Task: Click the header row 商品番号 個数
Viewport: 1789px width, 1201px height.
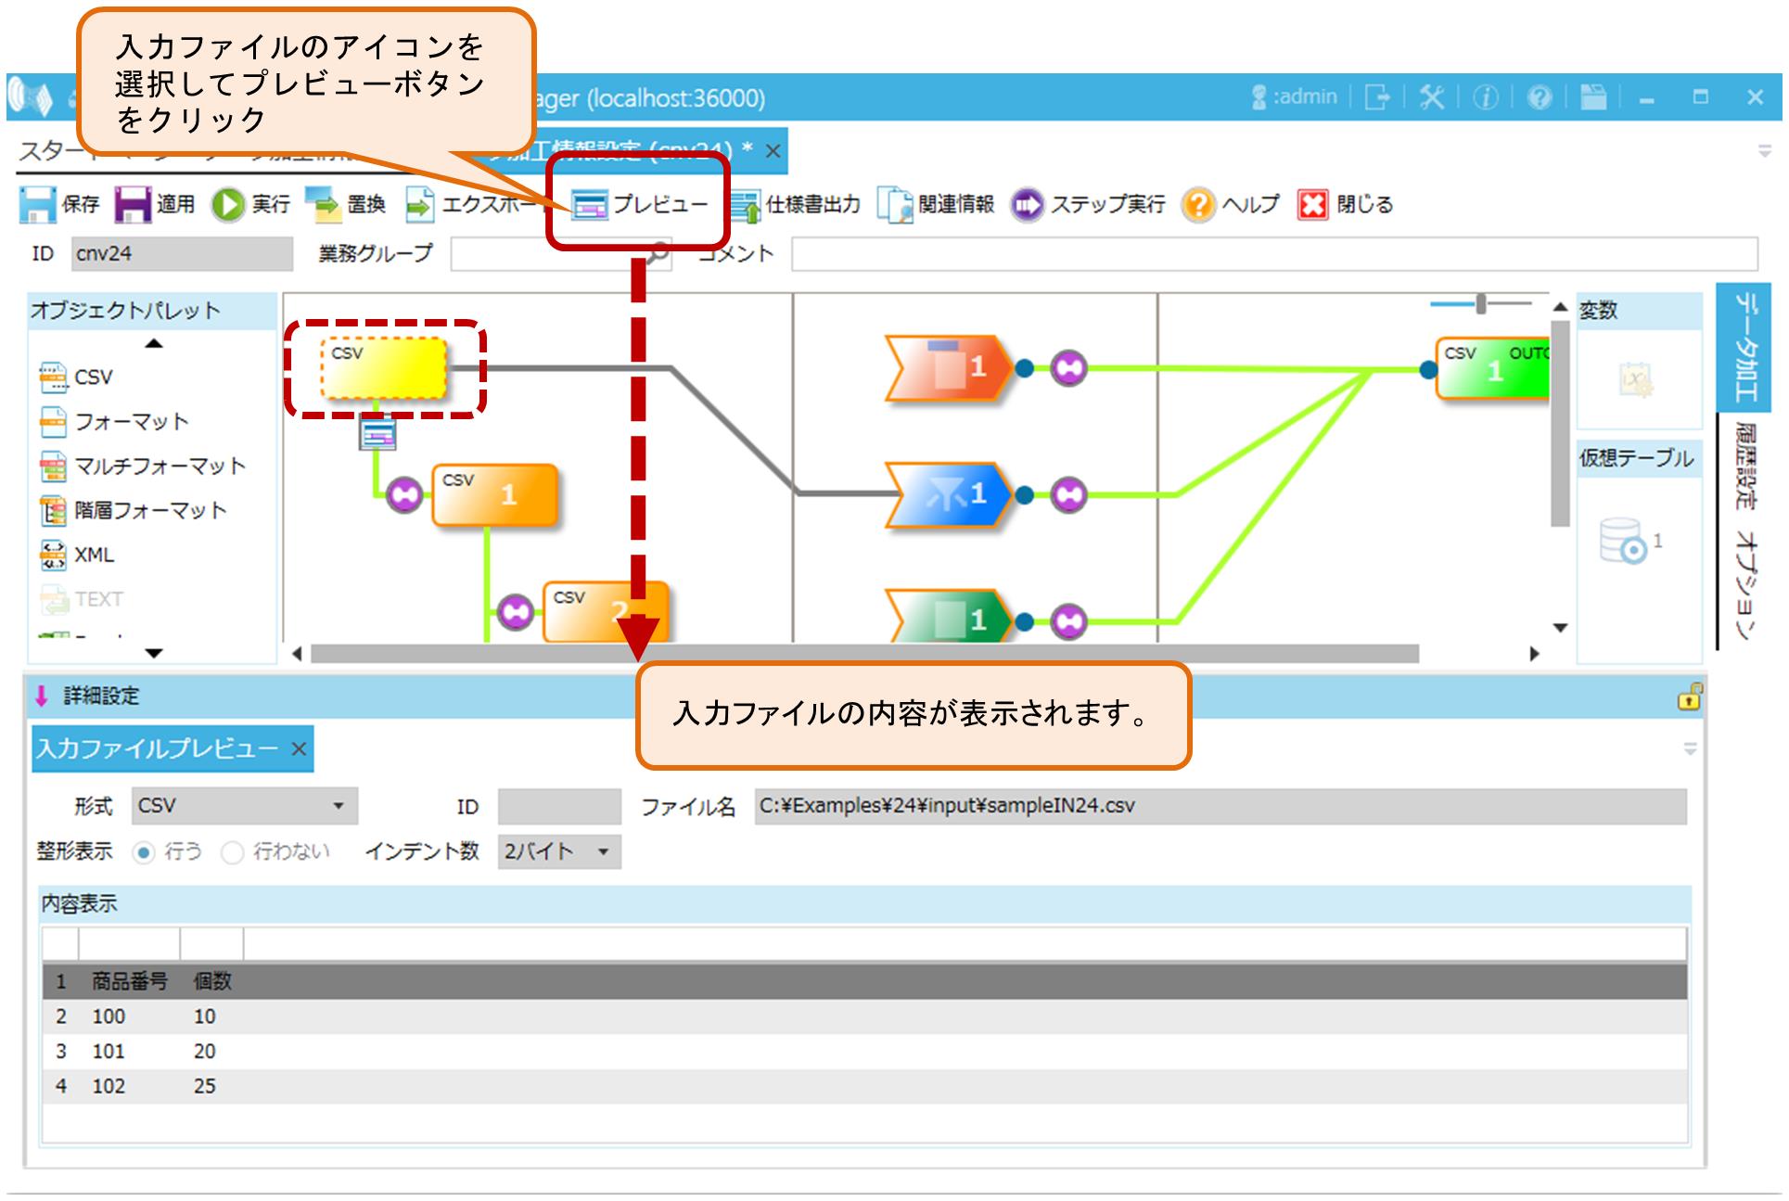Action: pyautogui.click(x=864, y=981)
